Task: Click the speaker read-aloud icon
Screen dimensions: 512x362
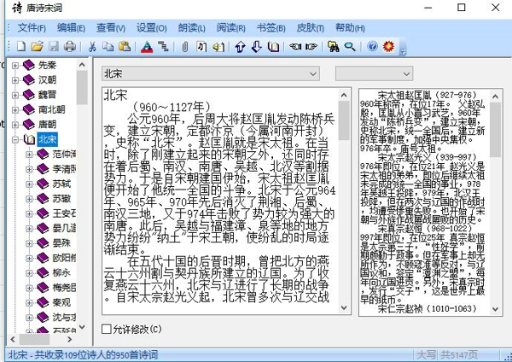Action: coord(218,46)
